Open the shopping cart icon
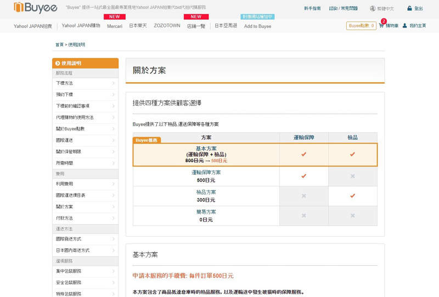Viewport: 439px width, 297px height. pyautogui.click(x=381, y=26)
